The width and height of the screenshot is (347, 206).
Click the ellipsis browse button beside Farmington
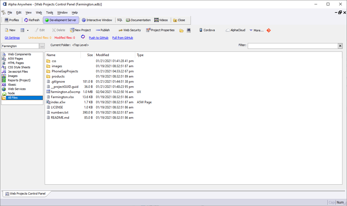(42, 46)
